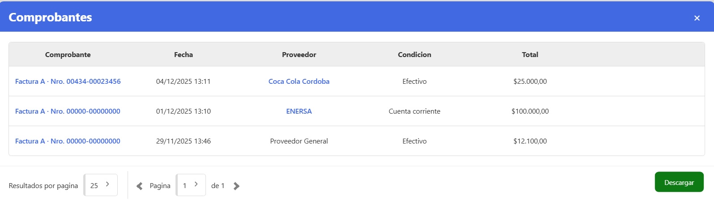This screenshot has height=201, width=714.
Task: Open Coca Cola Cordoba supplier link
Action: (x=299, y=82)
